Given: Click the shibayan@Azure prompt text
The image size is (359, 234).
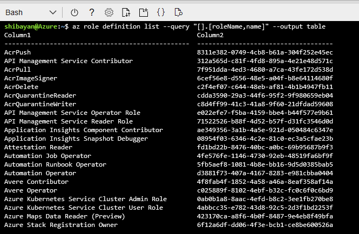Looking at the screenshot, I should tap(31, 26).
